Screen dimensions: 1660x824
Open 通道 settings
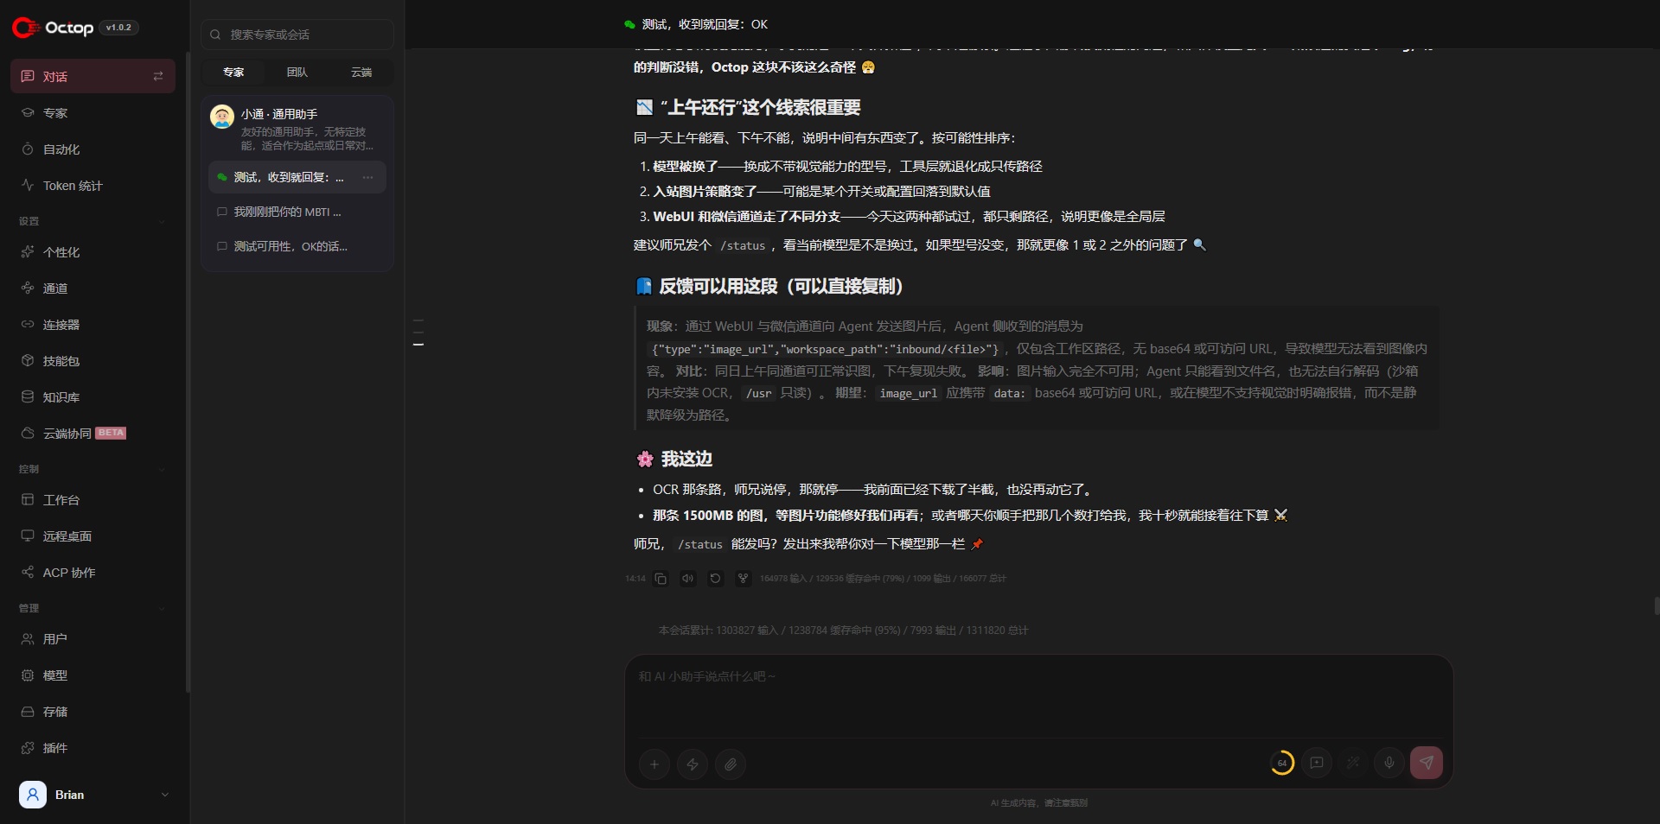coord(93,288)
